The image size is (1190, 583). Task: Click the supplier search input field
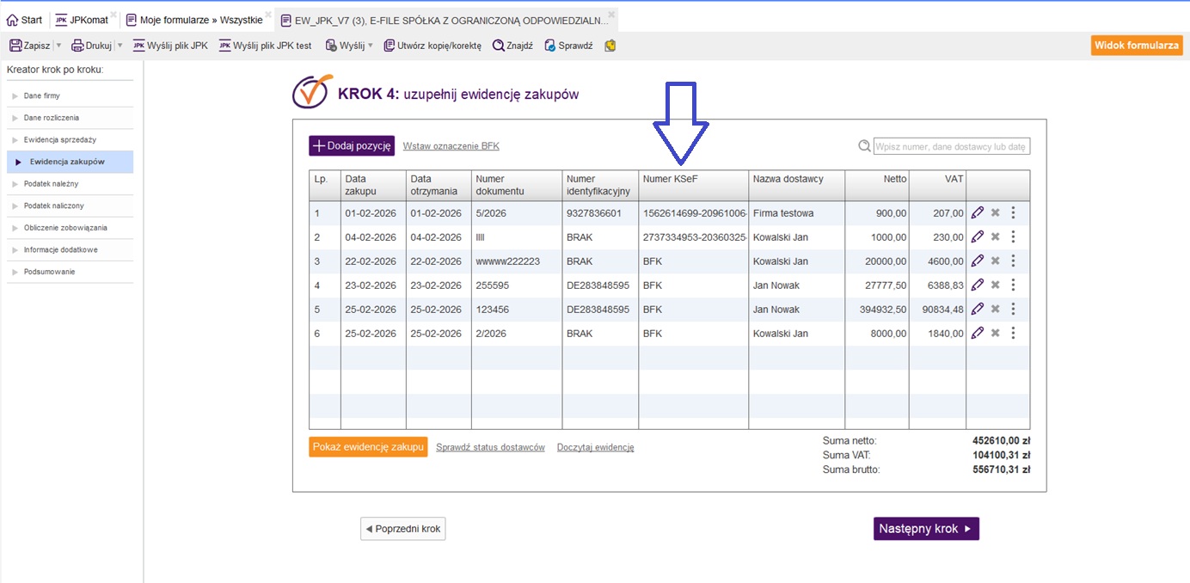tap(951, 147)
